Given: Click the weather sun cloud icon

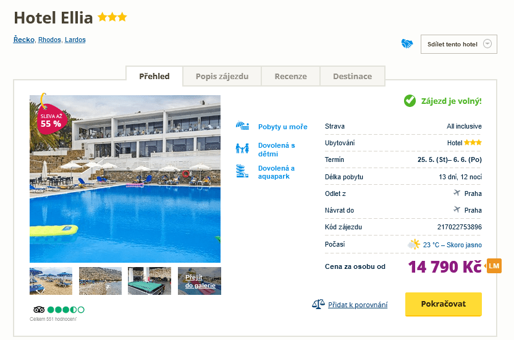Looking at the screenshot, I should (413, 244).
